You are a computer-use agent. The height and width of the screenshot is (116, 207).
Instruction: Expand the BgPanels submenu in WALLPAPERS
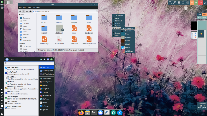[x=128, y=31]
